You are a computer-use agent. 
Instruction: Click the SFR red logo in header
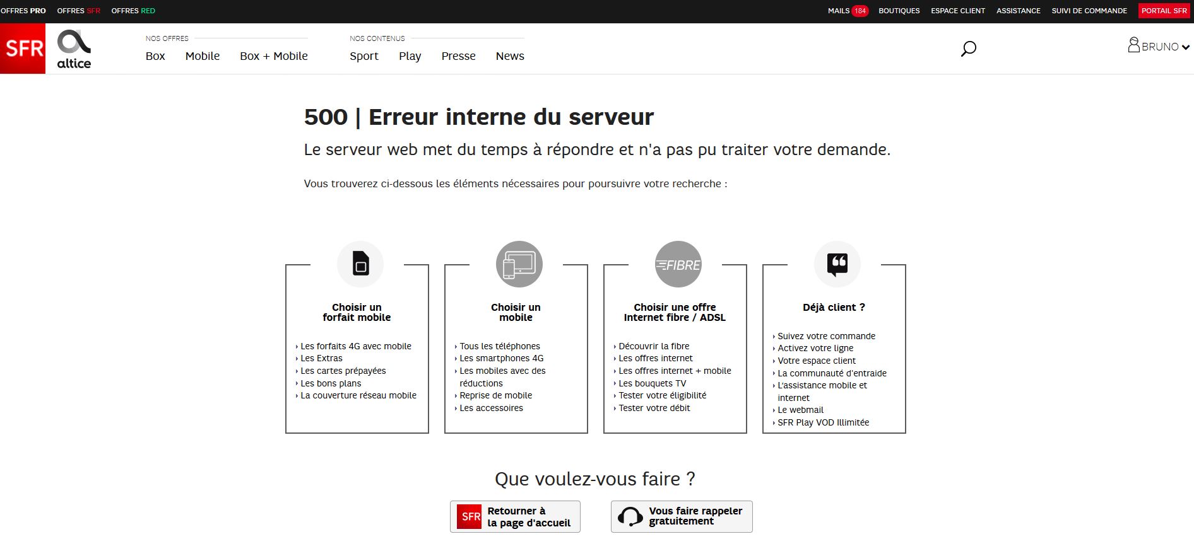pos(23,49)
